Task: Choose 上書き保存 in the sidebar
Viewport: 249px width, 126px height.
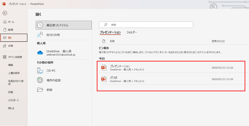Action: pyautogui.click(x=14, y=73)
